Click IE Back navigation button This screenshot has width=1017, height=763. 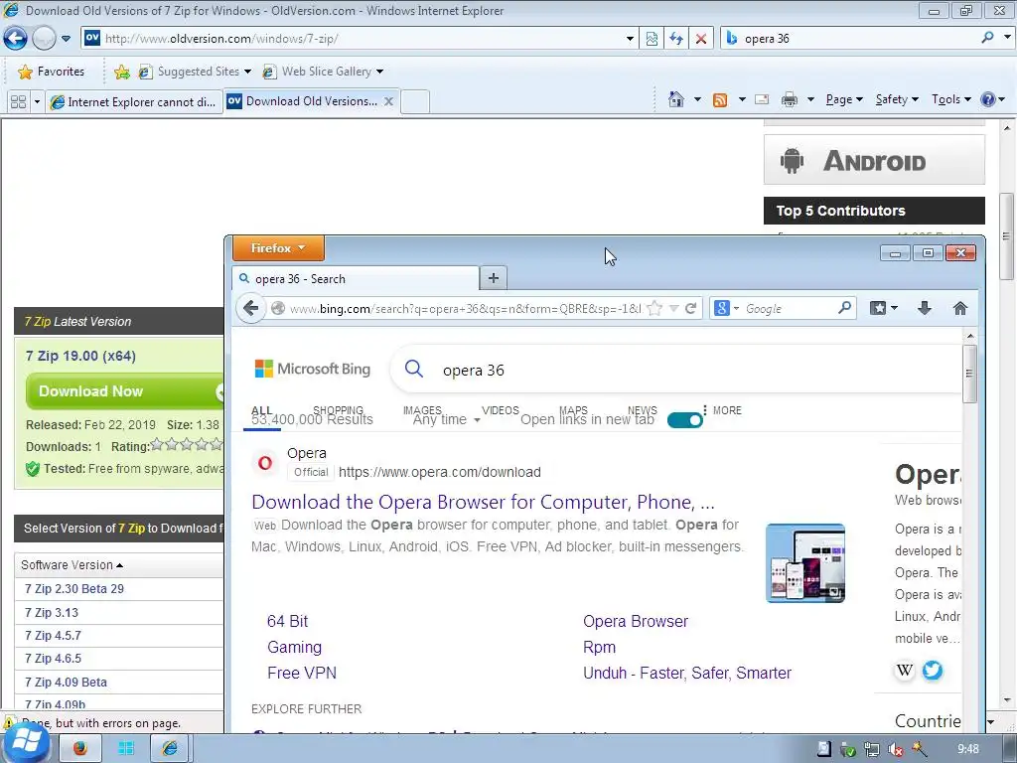click(15, 39)
